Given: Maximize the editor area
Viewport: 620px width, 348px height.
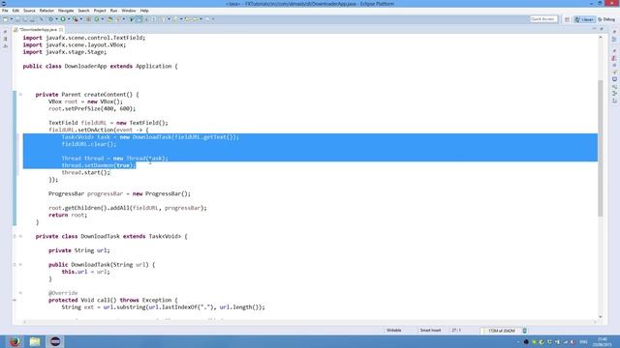Looking at the screenshot, I should click(602, 29).
